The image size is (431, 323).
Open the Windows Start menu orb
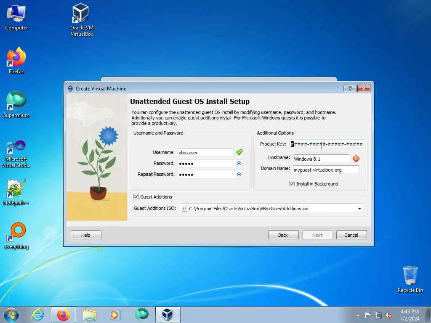point(11,315)
